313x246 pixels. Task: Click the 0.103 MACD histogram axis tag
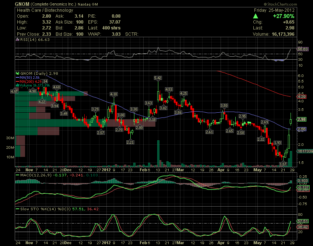302,180
